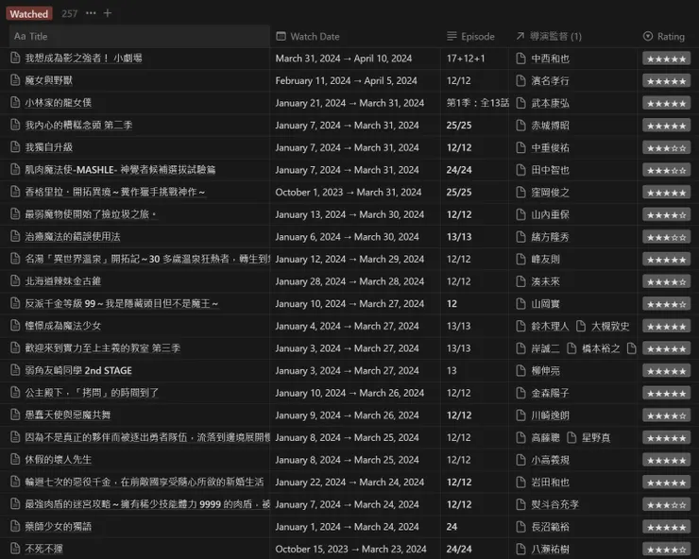Click page icon next to director 橋本裕之

pos(571,348)
